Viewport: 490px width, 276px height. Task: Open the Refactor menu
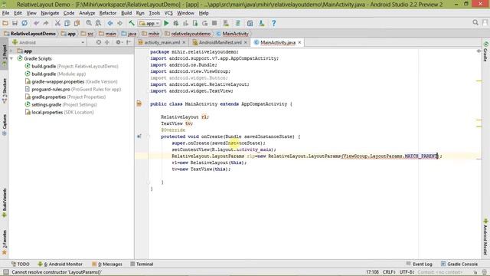tap(108, 13)
